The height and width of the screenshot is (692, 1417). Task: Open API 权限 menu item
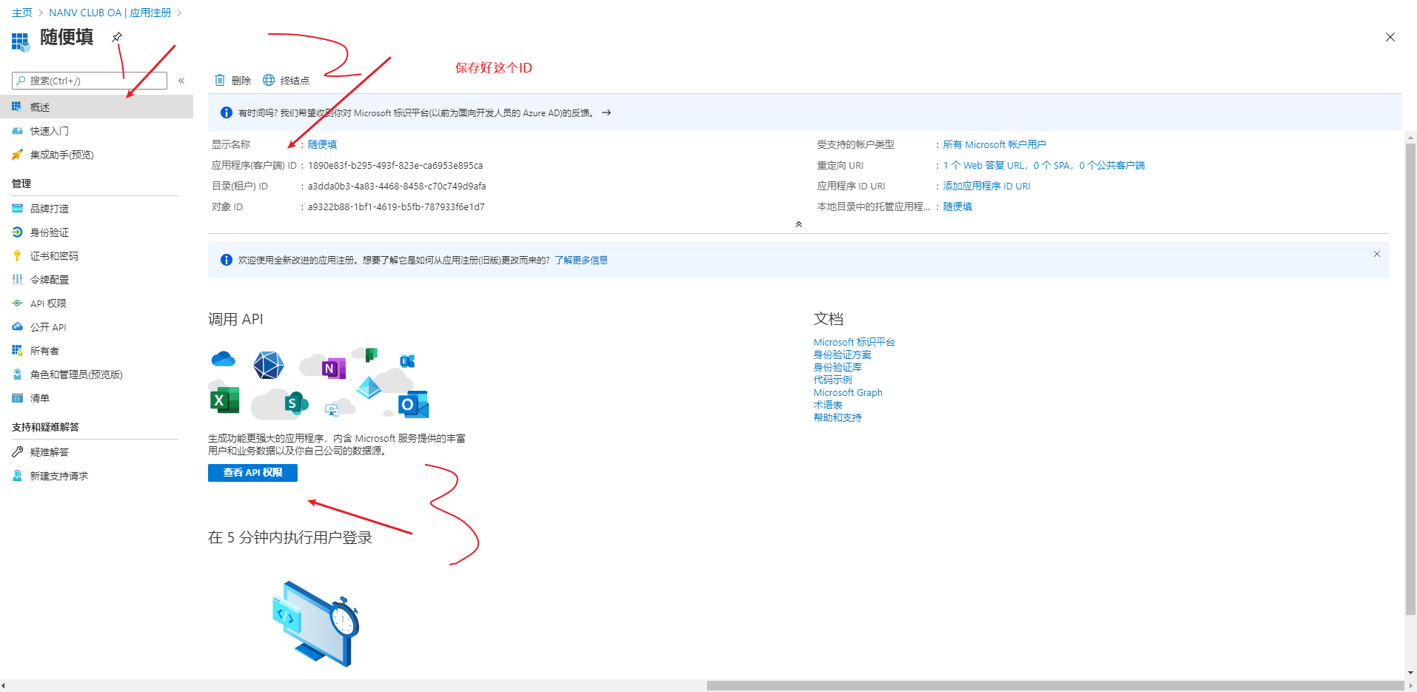click(x=96, y=303)
